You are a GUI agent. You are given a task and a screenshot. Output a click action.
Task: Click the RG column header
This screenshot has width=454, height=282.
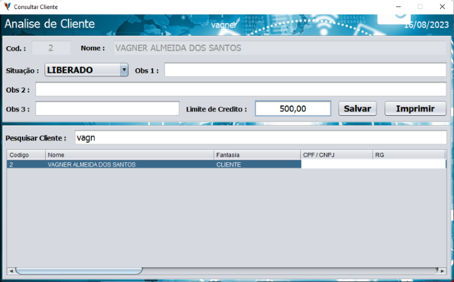409,155
